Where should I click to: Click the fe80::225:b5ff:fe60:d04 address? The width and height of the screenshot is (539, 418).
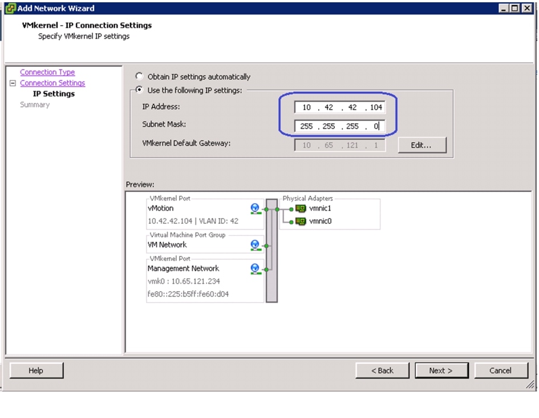[188, 294]
